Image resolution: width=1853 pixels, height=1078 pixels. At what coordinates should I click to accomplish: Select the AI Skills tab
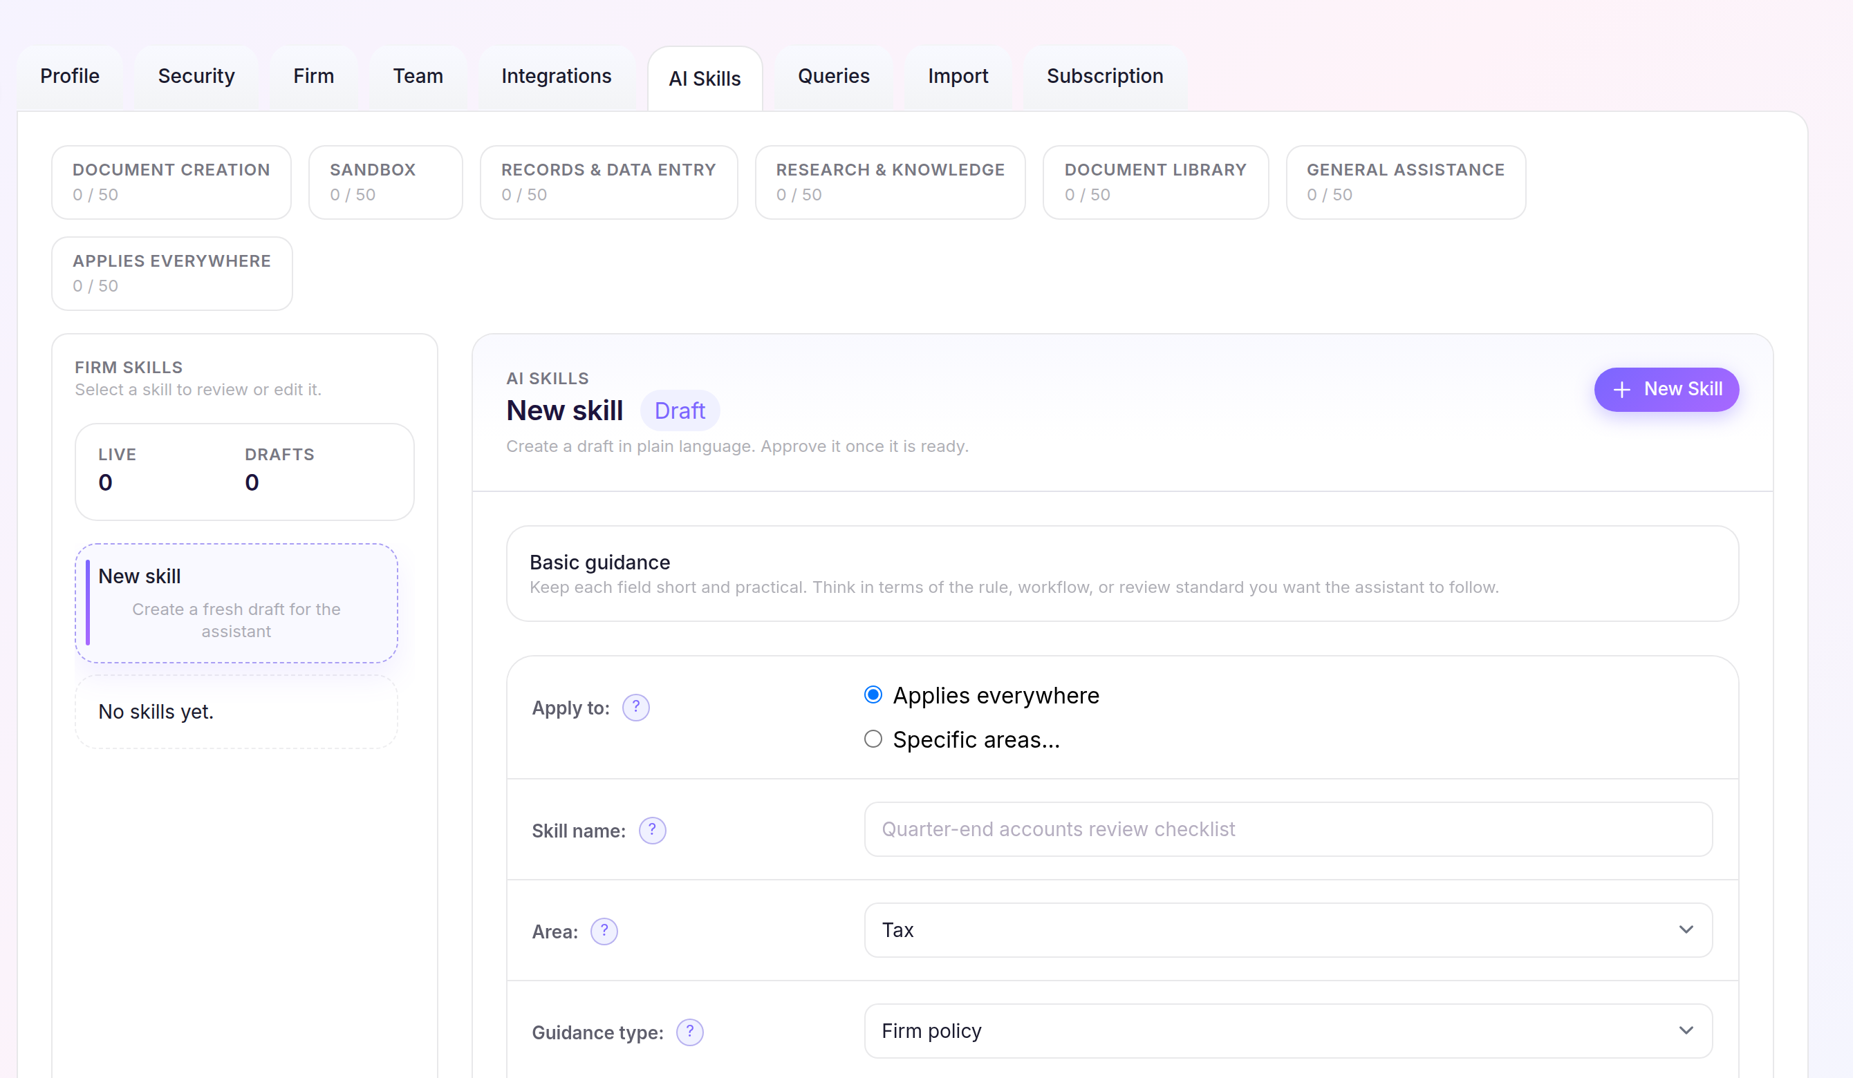pyautogui.click(x=705, y=79)
